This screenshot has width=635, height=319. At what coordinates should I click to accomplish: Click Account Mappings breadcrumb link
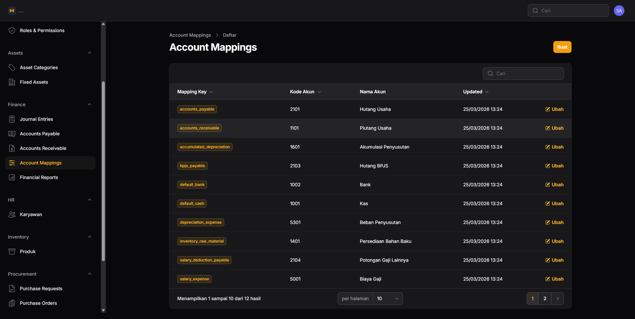click(190, 35)
